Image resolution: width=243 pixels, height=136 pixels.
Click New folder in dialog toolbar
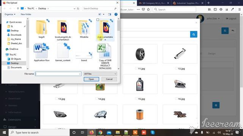tap(26, 14)
